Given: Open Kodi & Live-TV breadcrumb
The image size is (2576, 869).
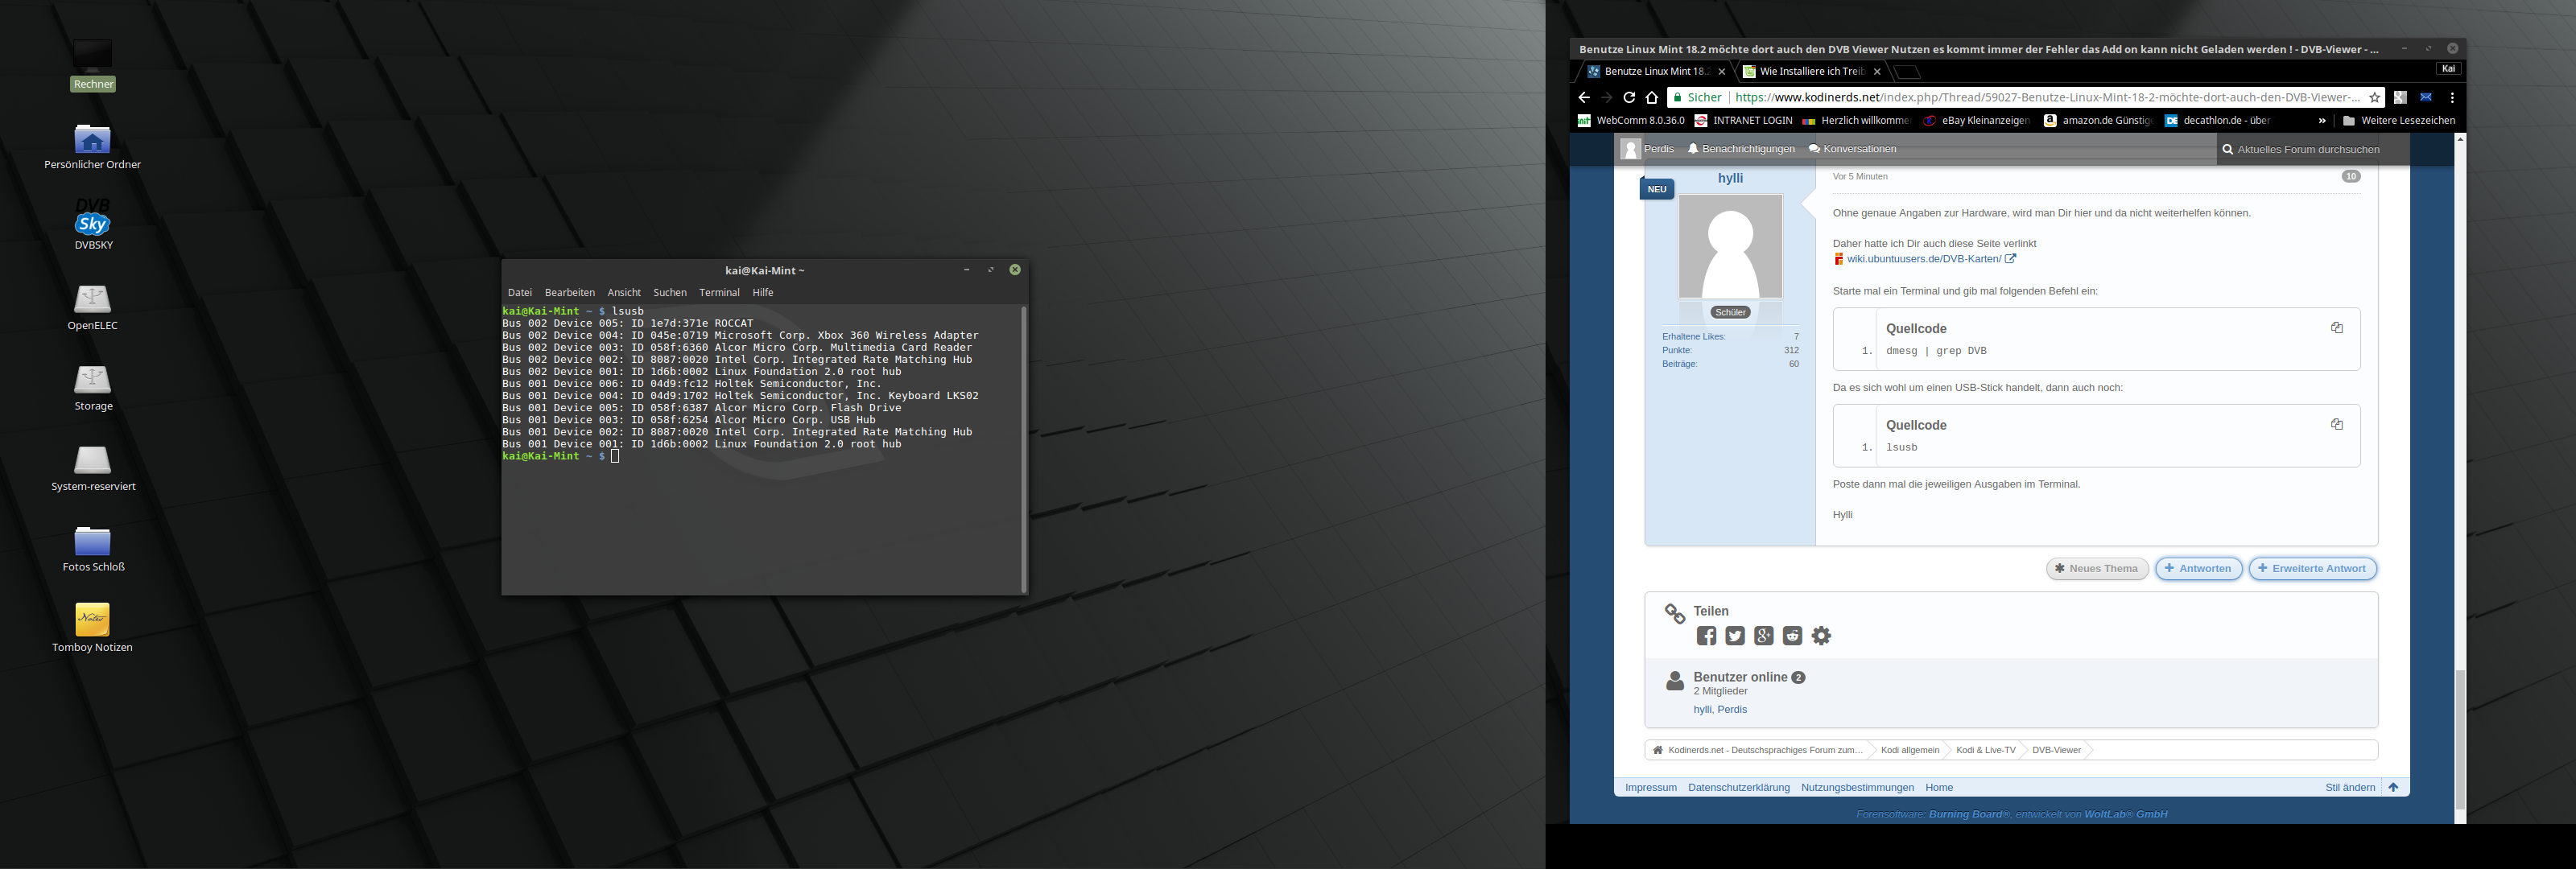Looking at the screenshot, I should pos(1985,750).
